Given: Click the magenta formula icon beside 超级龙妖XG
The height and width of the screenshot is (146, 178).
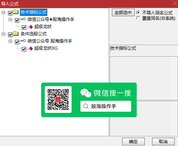Looking at the screenshot, I should pos(31,48).
